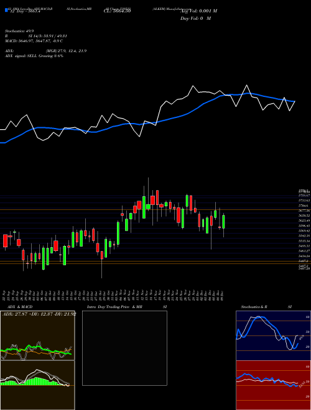Click the 'Stochastics & R' panel title
The image size is (311, 410).
pyautogui.click(x=254, y=307)
